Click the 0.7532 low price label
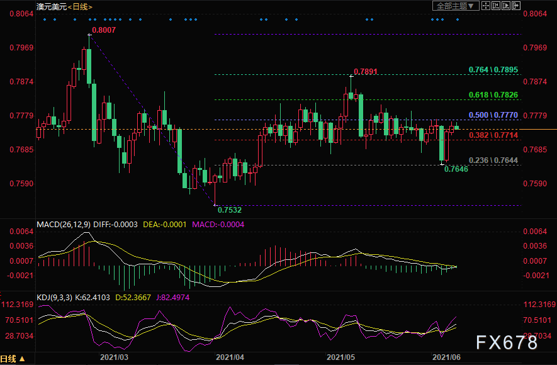This screenshot has height=365, width=557. coord(230,210)
